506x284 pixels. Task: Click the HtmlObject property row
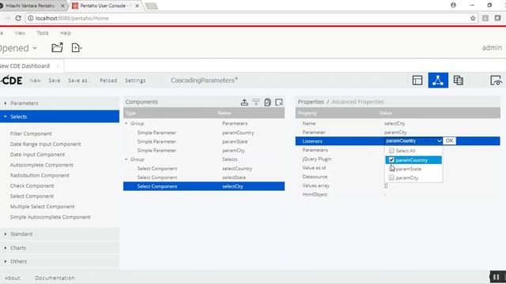(x=398, y=194)
